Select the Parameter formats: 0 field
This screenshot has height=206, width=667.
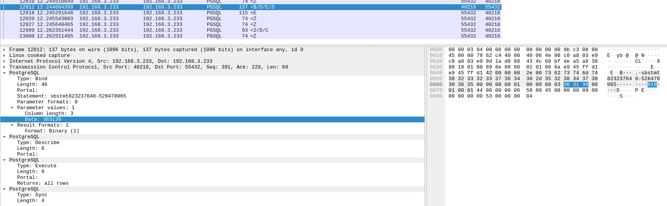point(47,102)
